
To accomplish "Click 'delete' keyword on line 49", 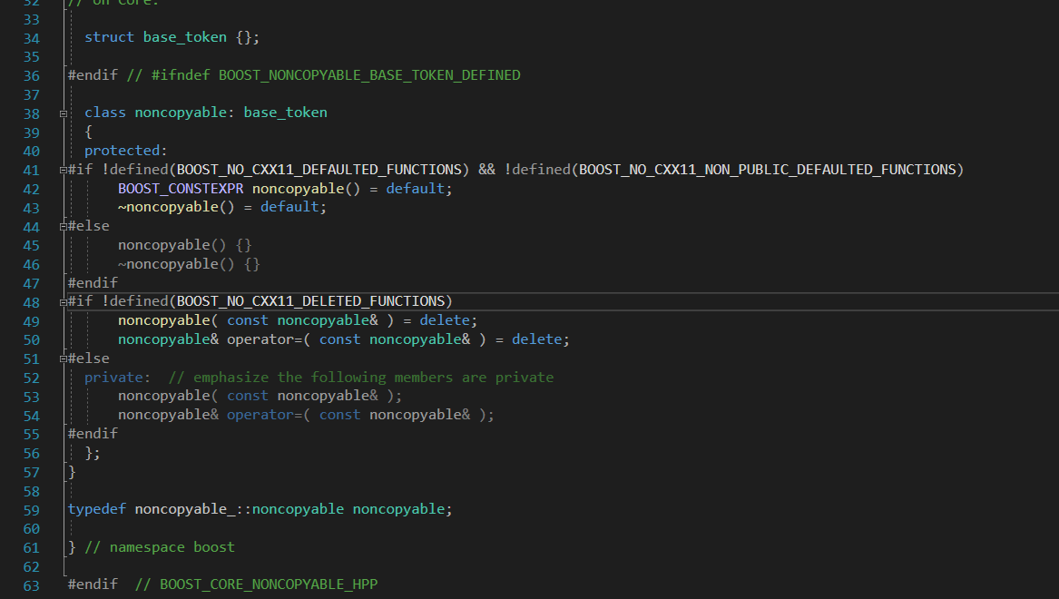I will tap(445, 320).
